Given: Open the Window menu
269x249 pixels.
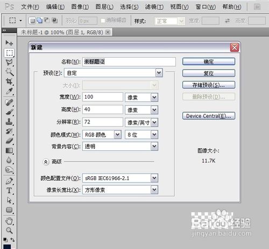Looking at the screenshot, I should (206, 7).
